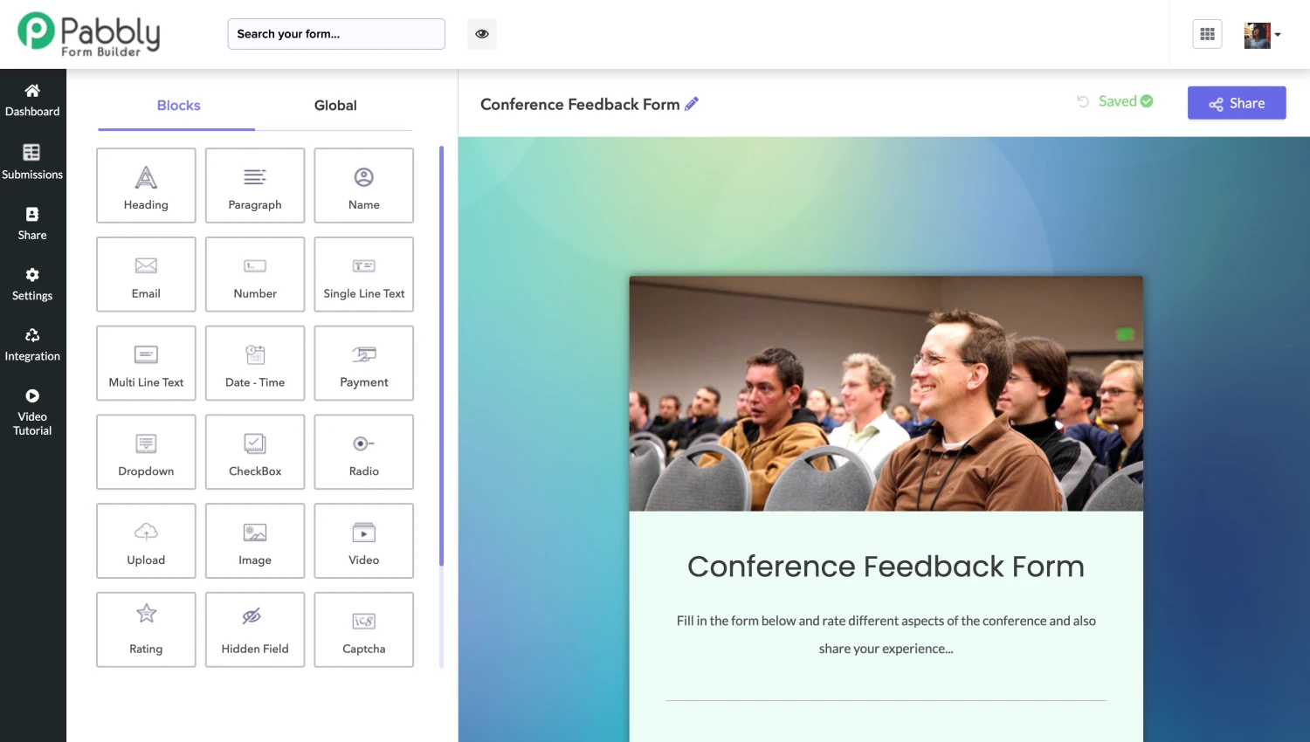This screenshot has width=1310, height=742.
Task: Insert the Date - Time block
Action: (255, 363)
